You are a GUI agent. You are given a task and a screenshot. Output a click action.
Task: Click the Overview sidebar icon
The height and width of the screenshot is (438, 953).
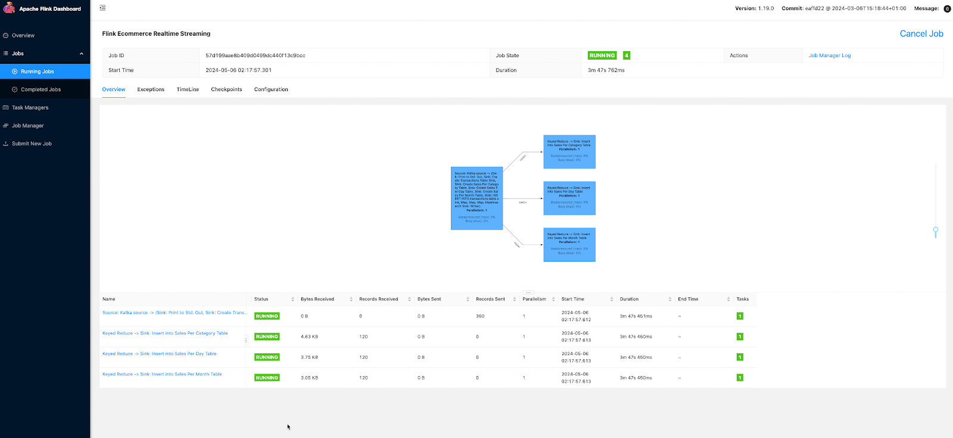pos(6,35)
